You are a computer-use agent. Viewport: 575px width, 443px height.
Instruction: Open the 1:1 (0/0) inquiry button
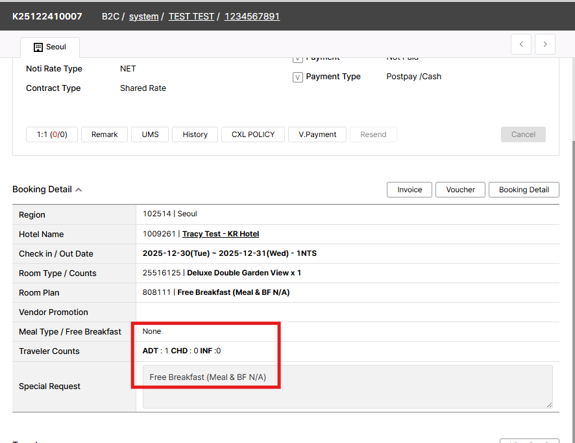coord(51,134)
